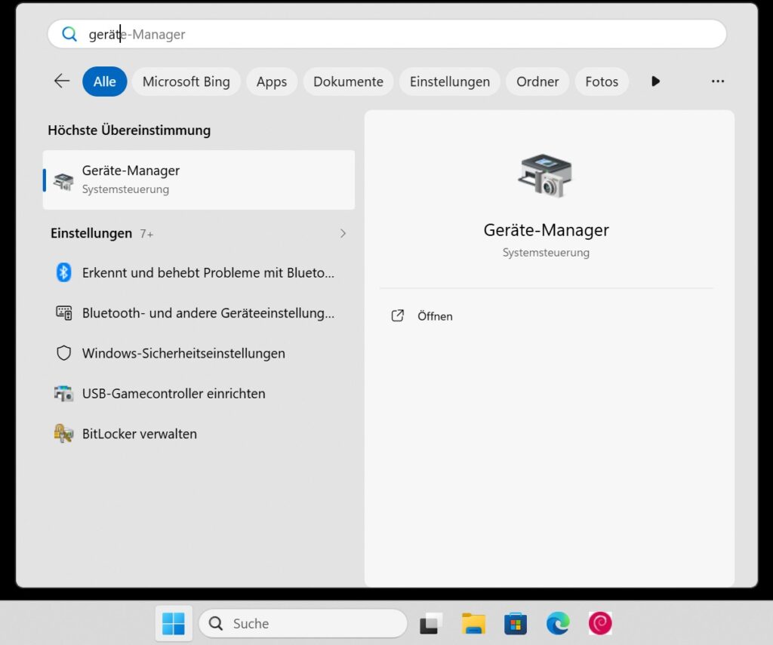This screenshot has height=645, width=773.
Task: Switch to the Dokumente filter tab
Action: pyautogui.click(x=348, y=81)
